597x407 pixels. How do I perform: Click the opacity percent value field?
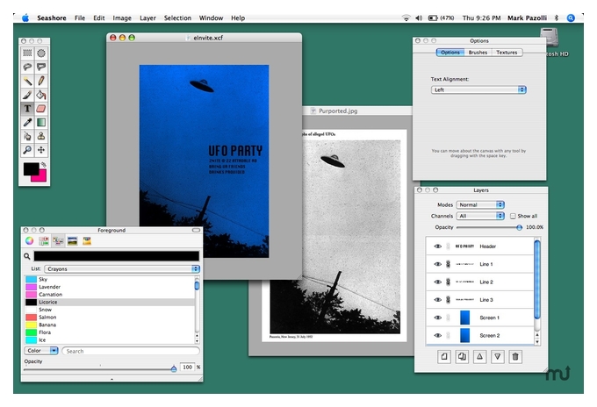(187, 367)
